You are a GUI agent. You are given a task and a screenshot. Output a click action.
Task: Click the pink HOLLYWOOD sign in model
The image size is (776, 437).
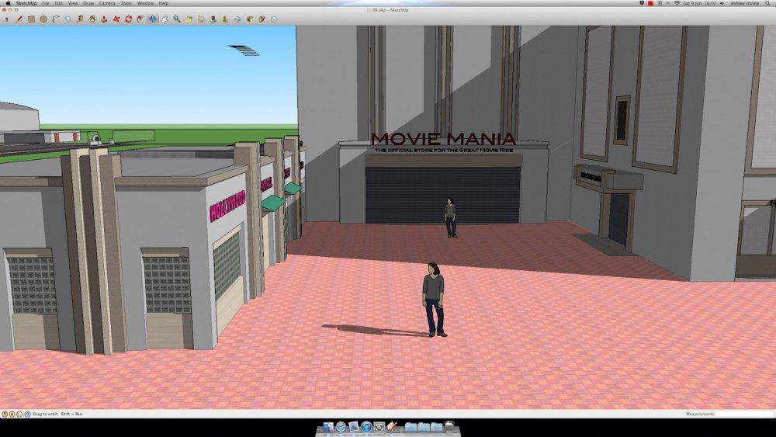[x=227, y=206]
